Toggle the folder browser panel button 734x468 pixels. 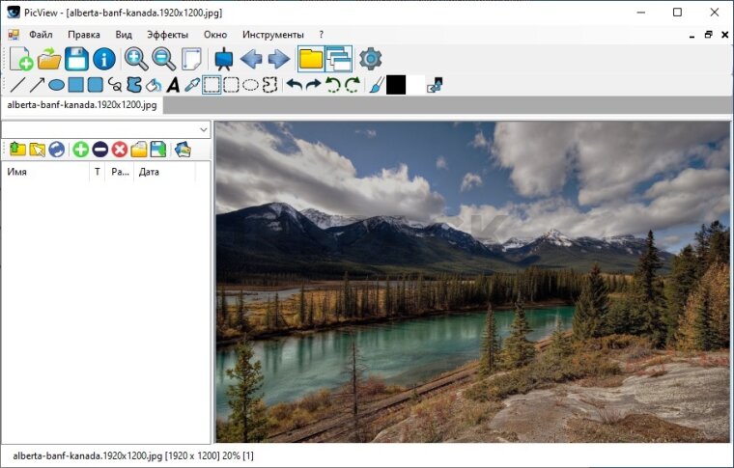coord(311,59)
